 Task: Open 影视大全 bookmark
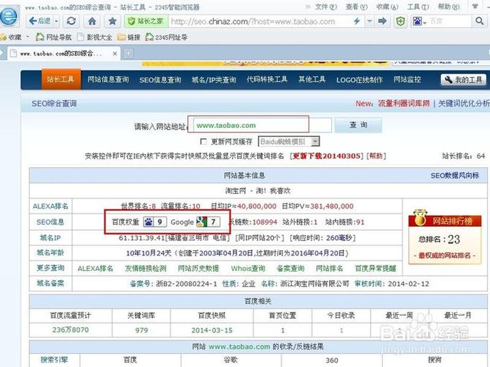click(95, 37)
